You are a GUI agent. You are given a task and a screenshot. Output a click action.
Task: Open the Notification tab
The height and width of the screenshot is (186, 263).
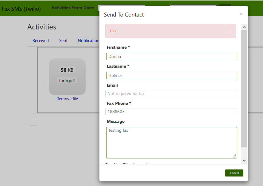(88, 40)
